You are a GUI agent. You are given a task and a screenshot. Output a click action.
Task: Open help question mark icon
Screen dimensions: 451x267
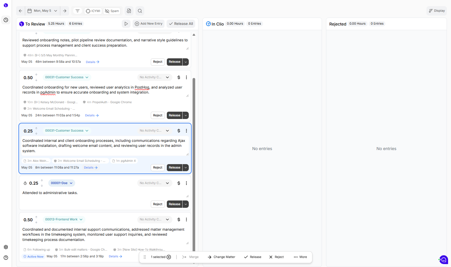pos(6,258)
